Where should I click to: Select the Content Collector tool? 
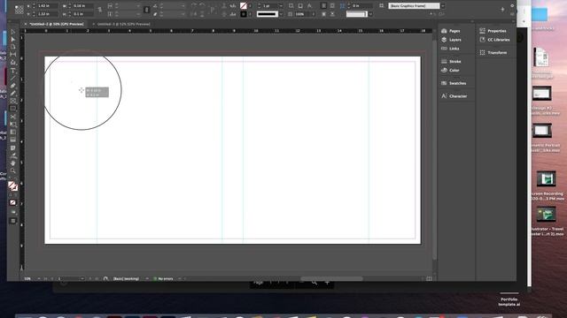[13, 63]
